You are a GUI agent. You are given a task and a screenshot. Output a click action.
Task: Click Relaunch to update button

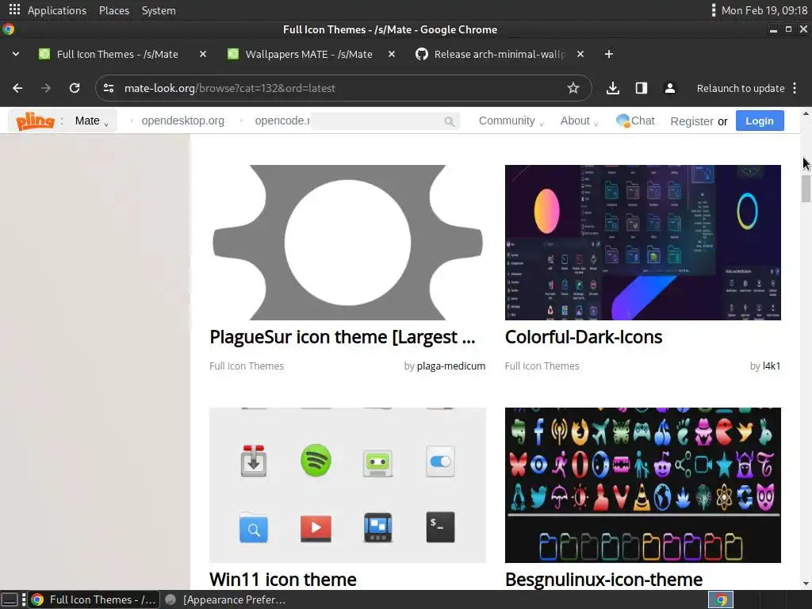click(741, 88)
